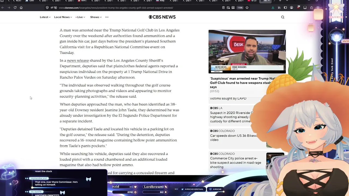Expand the Local News menu
This screenshot has width=349, height=196.
[x=63, y=17]
